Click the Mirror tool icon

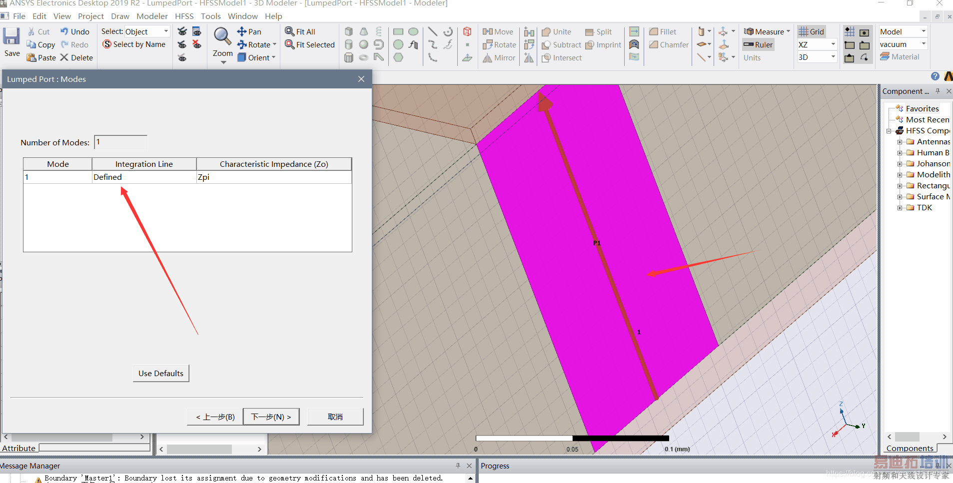point(488,58)
